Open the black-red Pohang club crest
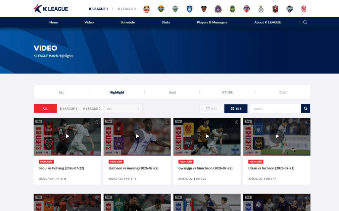The height and width of the screenshot is (211, 339). tap(204, 9)
